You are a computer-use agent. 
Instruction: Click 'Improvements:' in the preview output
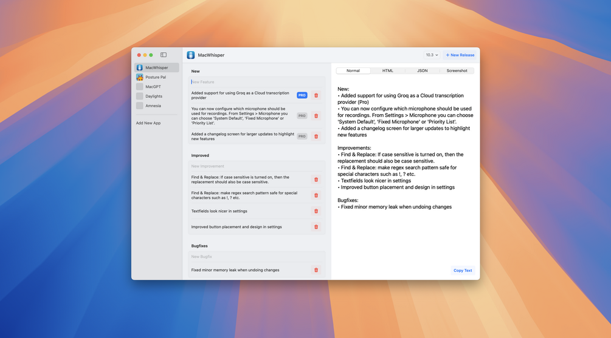pyautogui.click(x=354, y=148)
